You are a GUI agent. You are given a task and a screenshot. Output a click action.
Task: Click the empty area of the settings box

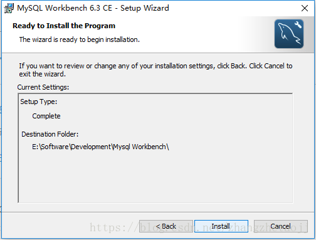[x=155, y=177]
